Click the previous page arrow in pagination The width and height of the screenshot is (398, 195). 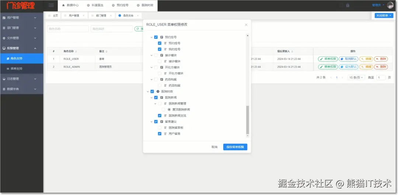pyautogui.click(x=331, y=77)
